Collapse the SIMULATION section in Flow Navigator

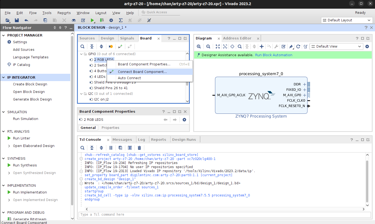[x=4, y=112]
